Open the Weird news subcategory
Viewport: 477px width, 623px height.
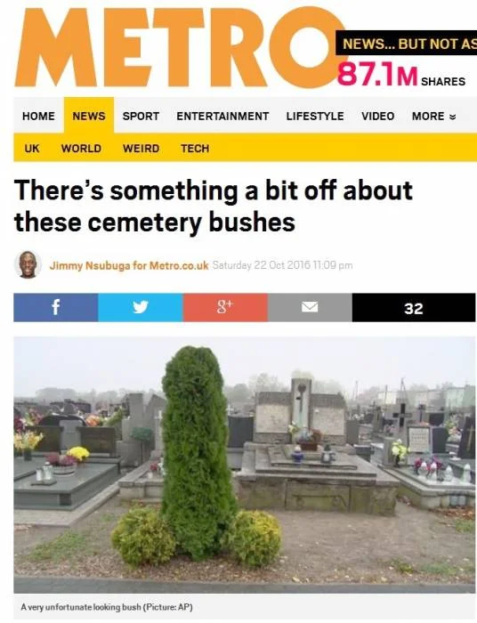141,149
